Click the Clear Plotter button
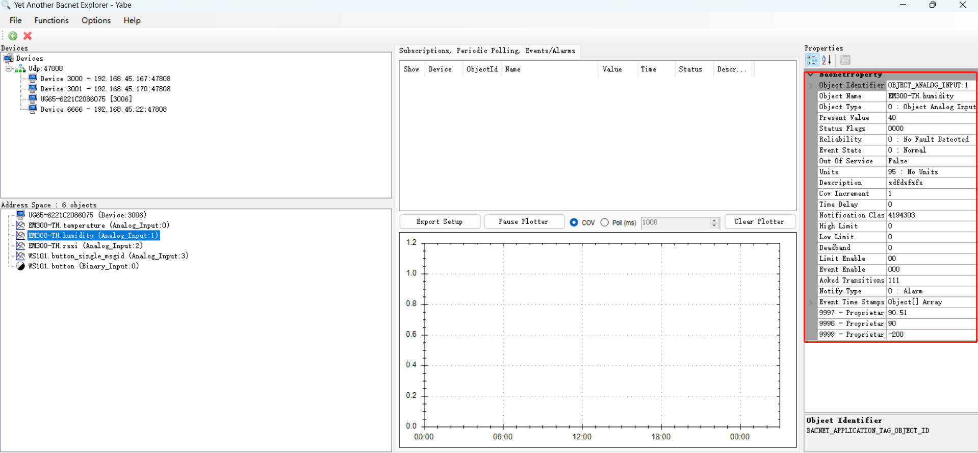 pyautogui.click(x=759, y=222)
